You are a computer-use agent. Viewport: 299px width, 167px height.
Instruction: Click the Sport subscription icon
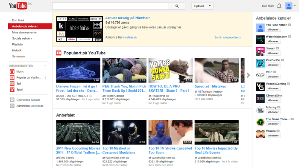point(12,89)
